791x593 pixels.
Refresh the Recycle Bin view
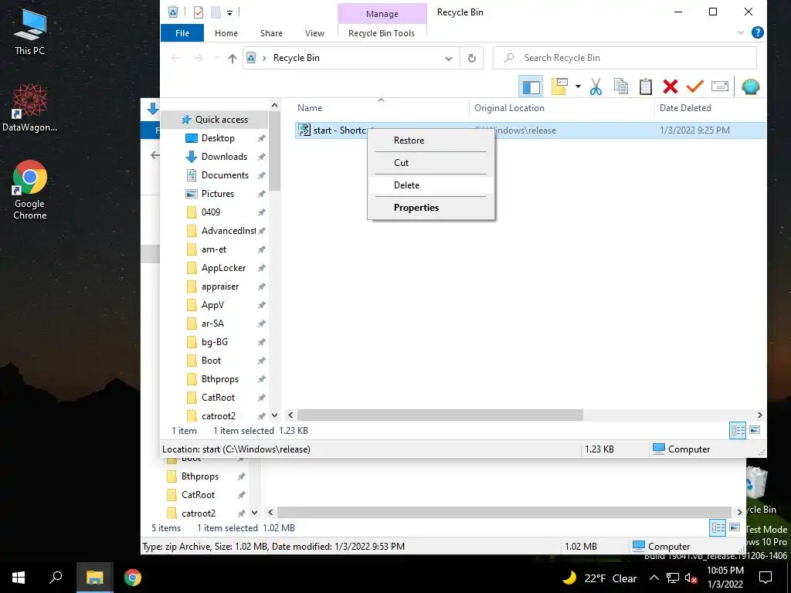pos(472,58)
